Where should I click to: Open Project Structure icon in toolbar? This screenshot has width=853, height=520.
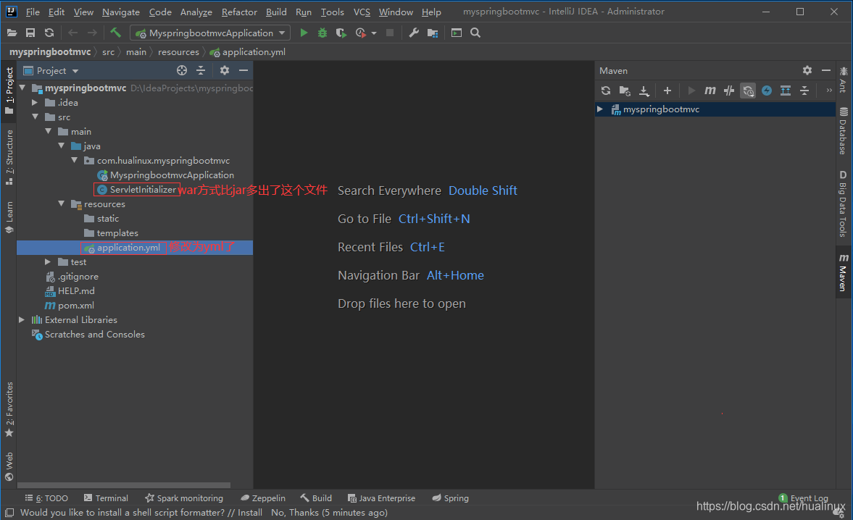pos(433,33)
